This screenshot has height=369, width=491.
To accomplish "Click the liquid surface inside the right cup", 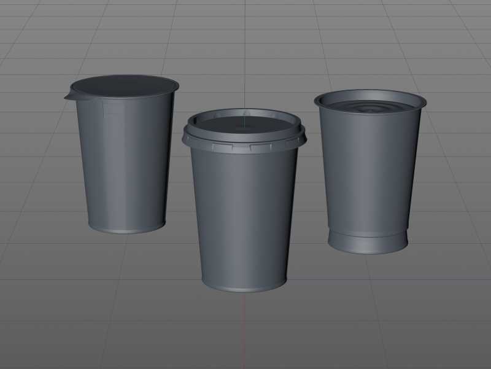I will click(x=373, y=111).
